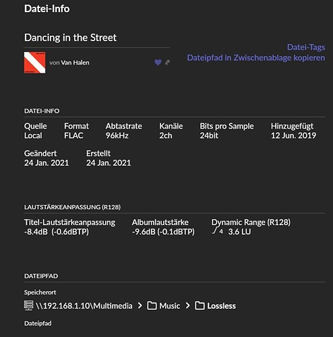Click the dynamic range curve icon
The height and width of the screenshot is (337, 333).
(218, 231)
